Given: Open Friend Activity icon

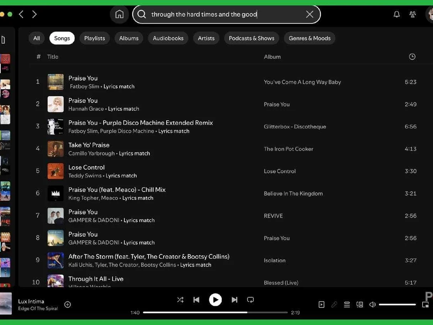Looking at the screenshot, I should click(413, 14).
